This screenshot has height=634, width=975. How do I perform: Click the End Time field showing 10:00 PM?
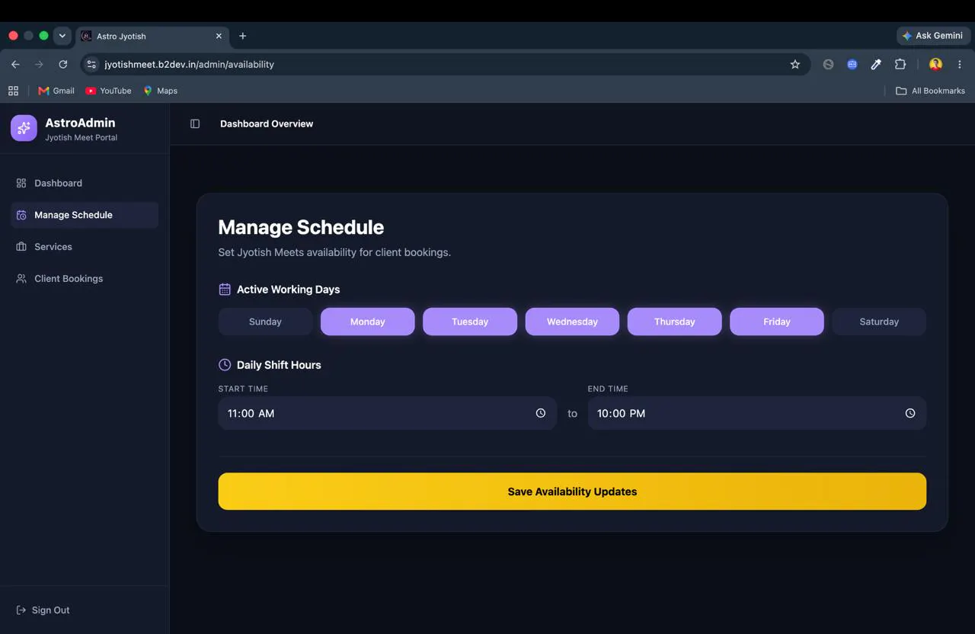click(757, 413)
